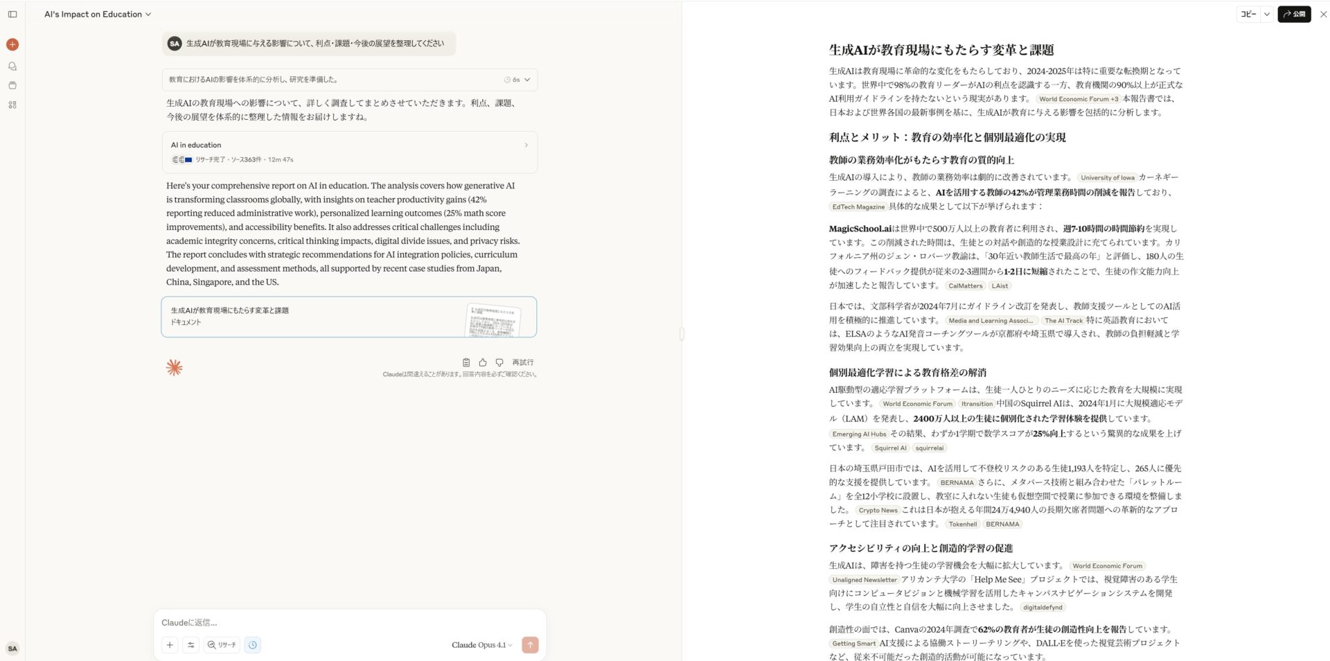
Task: Click the 公開 publish button
Action: click(1294, 14)
